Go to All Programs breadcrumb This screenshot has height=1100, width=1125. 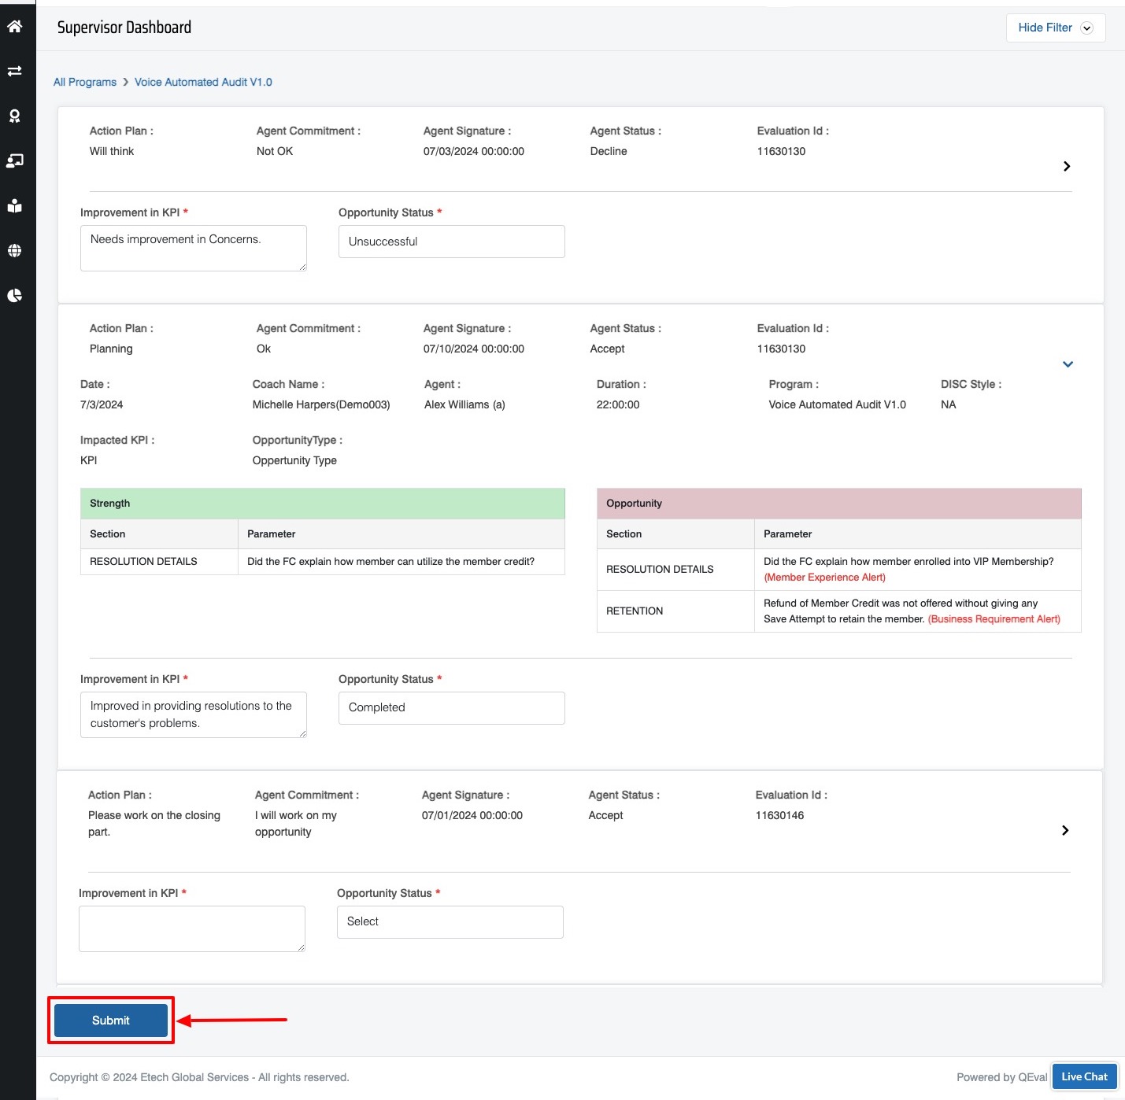[85, 83]
